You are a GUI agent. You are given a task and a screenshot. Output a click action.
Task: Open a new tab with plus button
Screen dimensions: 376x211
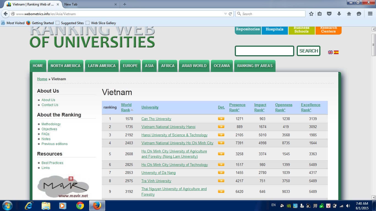pos(125,4)
